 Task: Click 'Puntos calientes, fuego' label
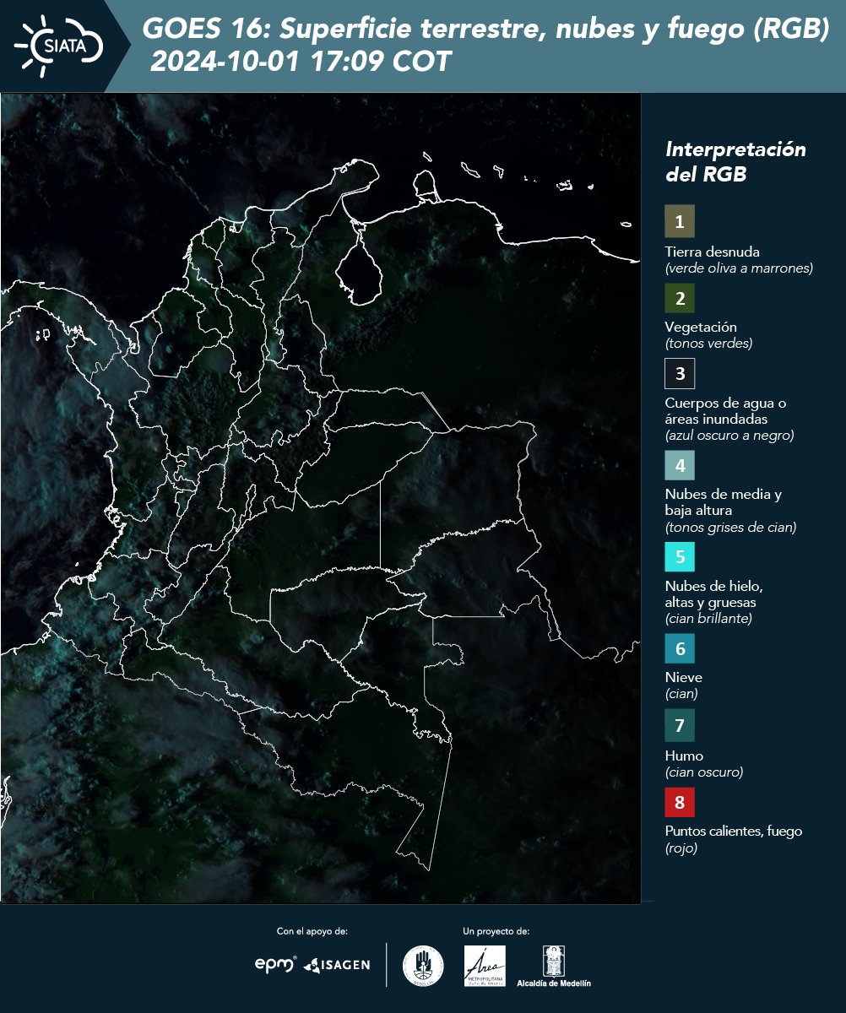(x=734, y=831)
